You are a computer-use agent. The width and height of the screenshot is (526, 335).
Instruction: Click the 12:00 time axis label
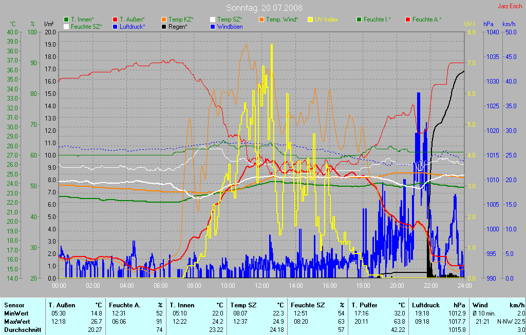click(x=262, y=285)
